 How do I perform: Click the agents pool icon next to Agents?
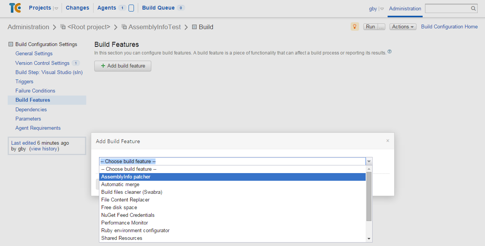131,8
